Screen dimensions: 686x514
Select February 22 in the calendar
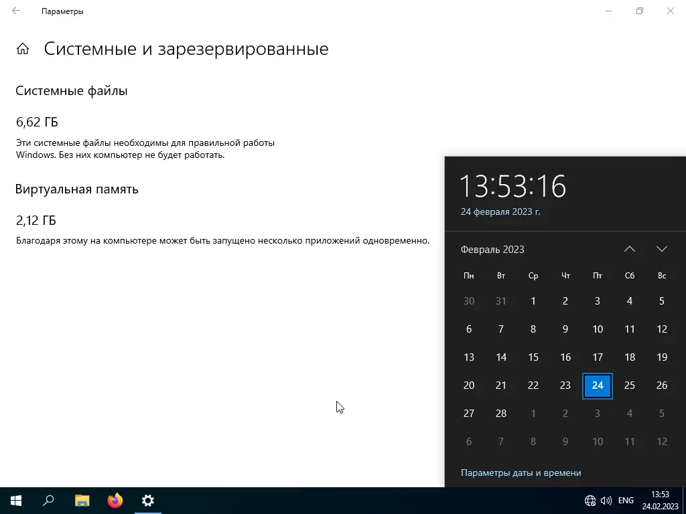pyautogui.click(x=533, y=385)
